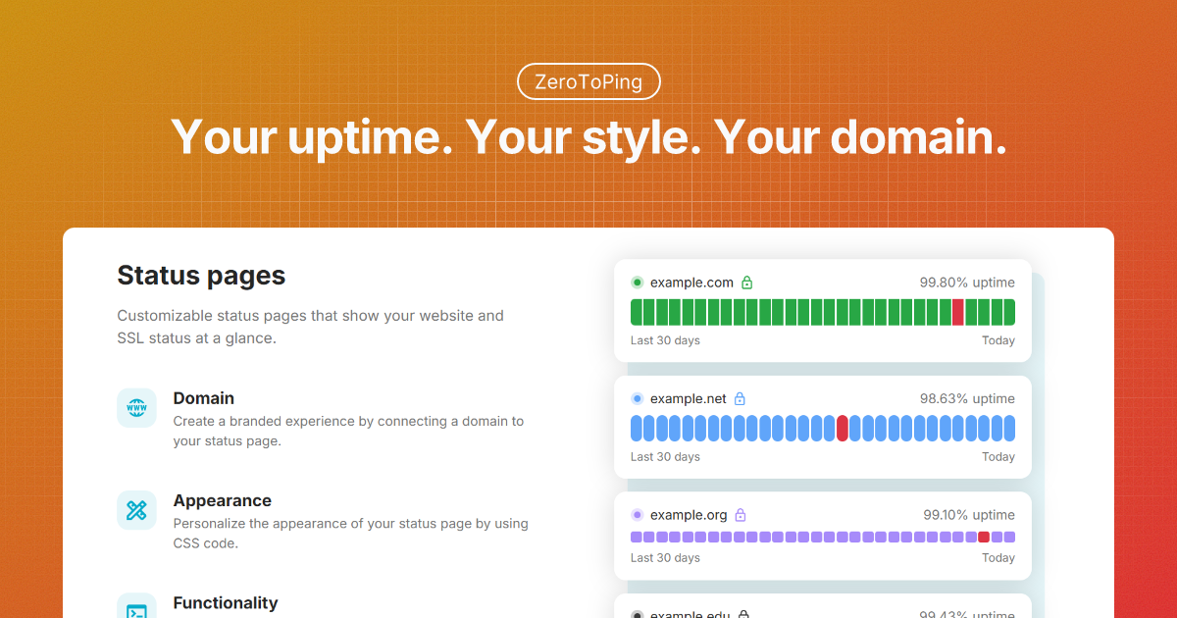Screen dimensions: 1177x618
Task: Click the "Domain" feature heading
Action: 204,398
